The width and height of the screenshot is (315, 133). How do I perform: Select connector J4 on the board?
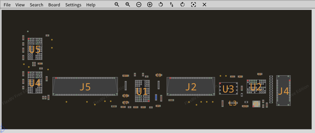[x=283, y=90]
